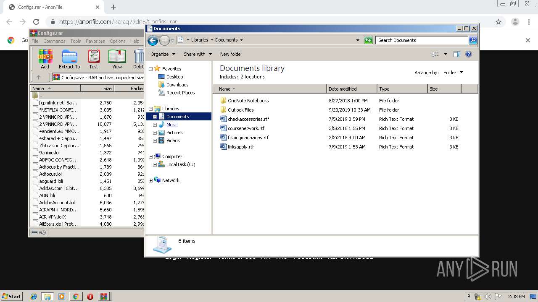Reload the Chrome page
This screenshot has height=302, width=538.
[36, 22]
